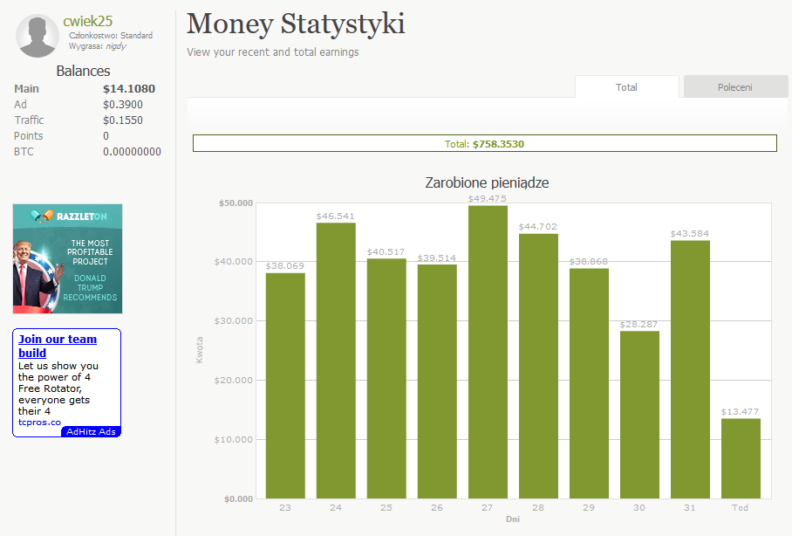Select the day 24 bar showing $46.541
The width and height of the screenshot is (792, 536).
tap(336, 361)
